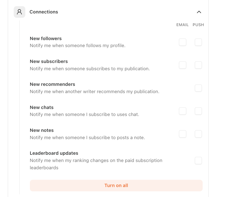
Task: Enable email notifications for New chats
Action: click(182, 111)
